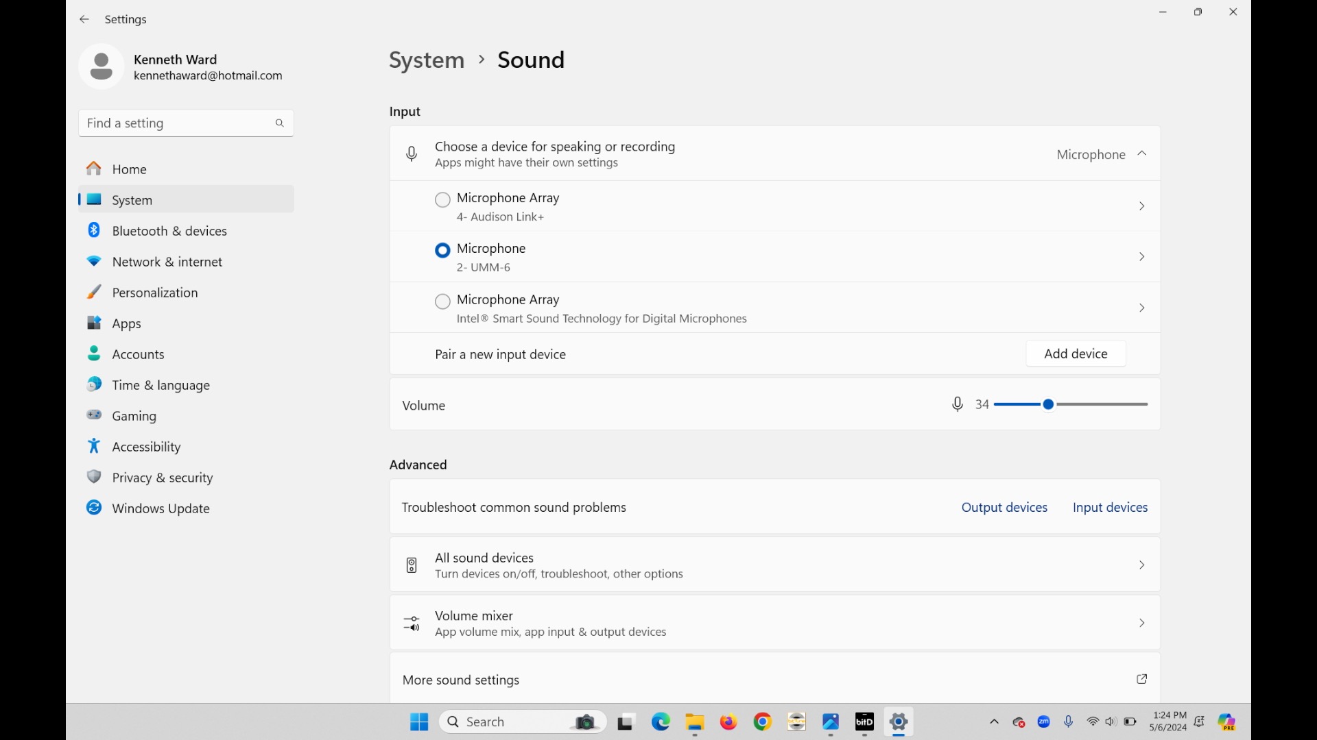Click the Volume mixer icon
The width and height of the screenshot is (1317, 740).
pos(412,624)
